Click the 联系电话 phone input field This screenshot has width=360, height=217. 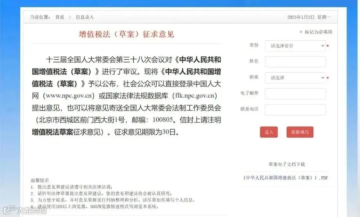(x=295, y=110)
